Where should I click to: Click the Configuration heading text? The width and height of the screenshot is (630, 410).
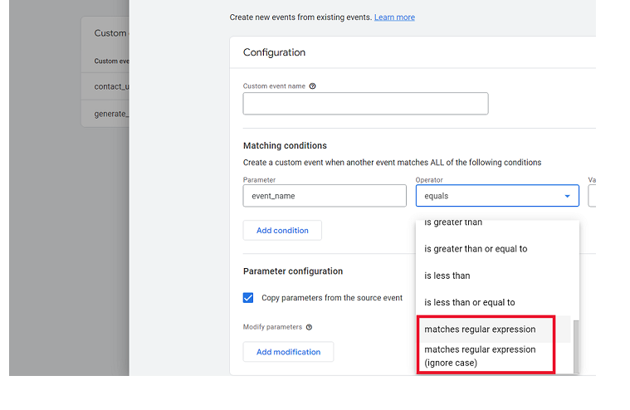(274, 52)
